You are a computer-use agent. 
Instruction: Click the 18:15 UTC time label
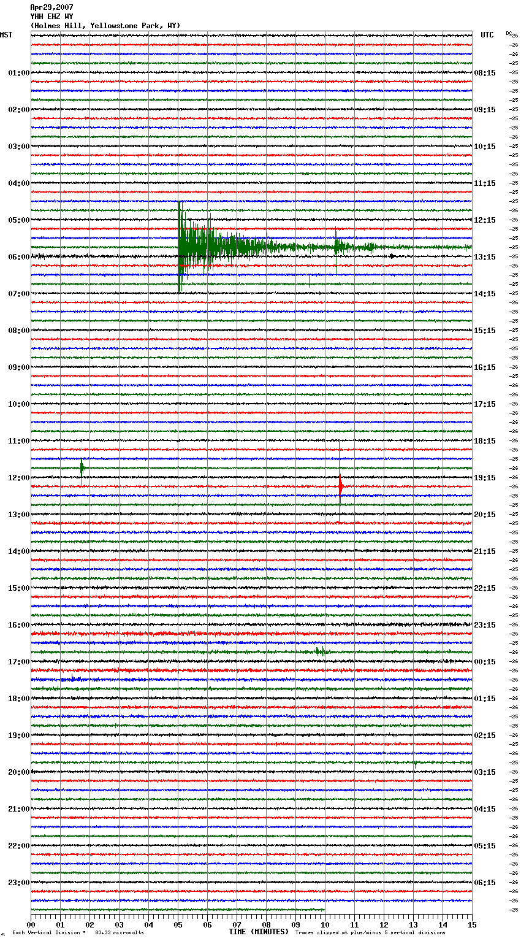pos(485,441)
